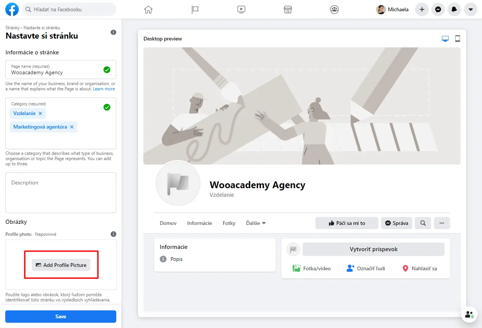The image size is (482, 328).
Task: Click the Facebook logo
Action: 12,9
